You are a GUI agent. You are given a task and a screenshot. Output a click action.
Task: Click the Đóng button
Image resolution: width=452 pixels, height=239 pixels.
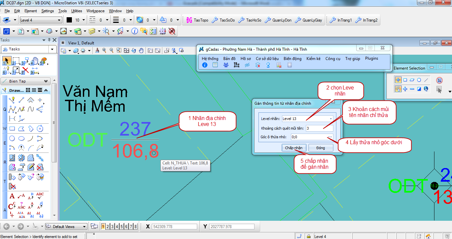[320, 148]
